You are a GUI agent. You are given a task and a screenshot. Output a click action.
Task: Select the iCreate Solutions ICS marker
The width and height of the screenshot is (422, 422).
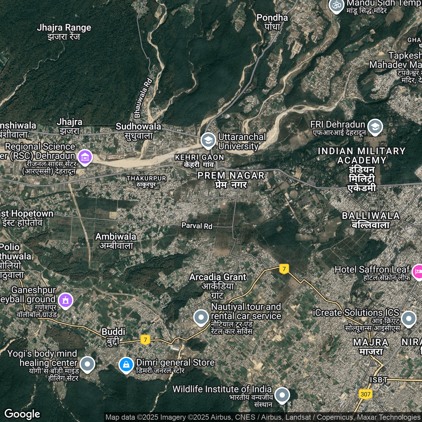pyautogui.click(x=409, y=318)
